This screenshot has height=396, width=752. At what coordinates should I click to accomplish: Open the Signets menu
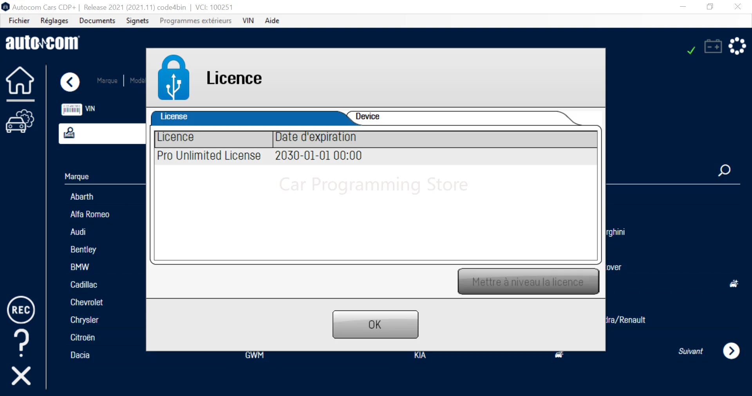tap(137, 21)
